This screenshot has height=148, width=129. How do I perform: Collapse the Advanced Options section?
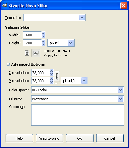[x=8, y=64]
